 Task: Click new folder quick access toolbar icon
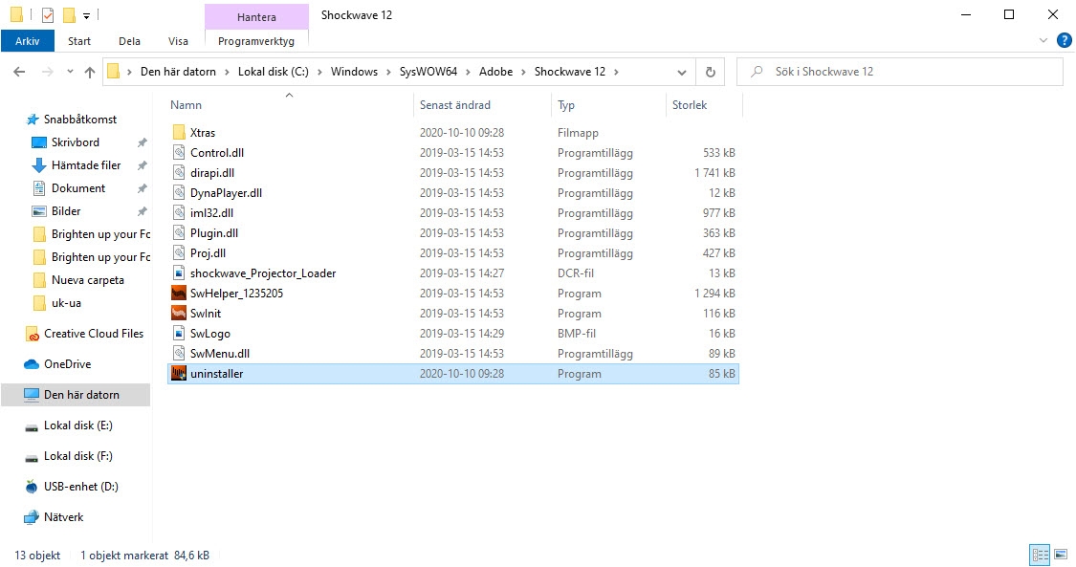pos(69,14)
